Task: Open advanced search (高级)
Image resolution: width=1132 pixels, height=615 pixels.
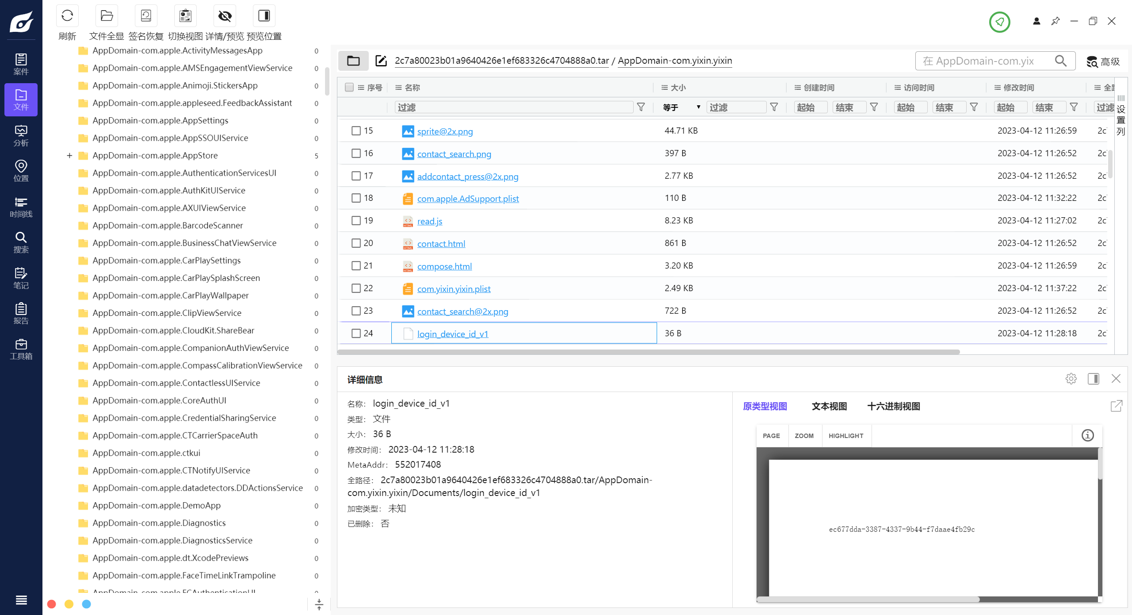Action: coord(1103,61)
